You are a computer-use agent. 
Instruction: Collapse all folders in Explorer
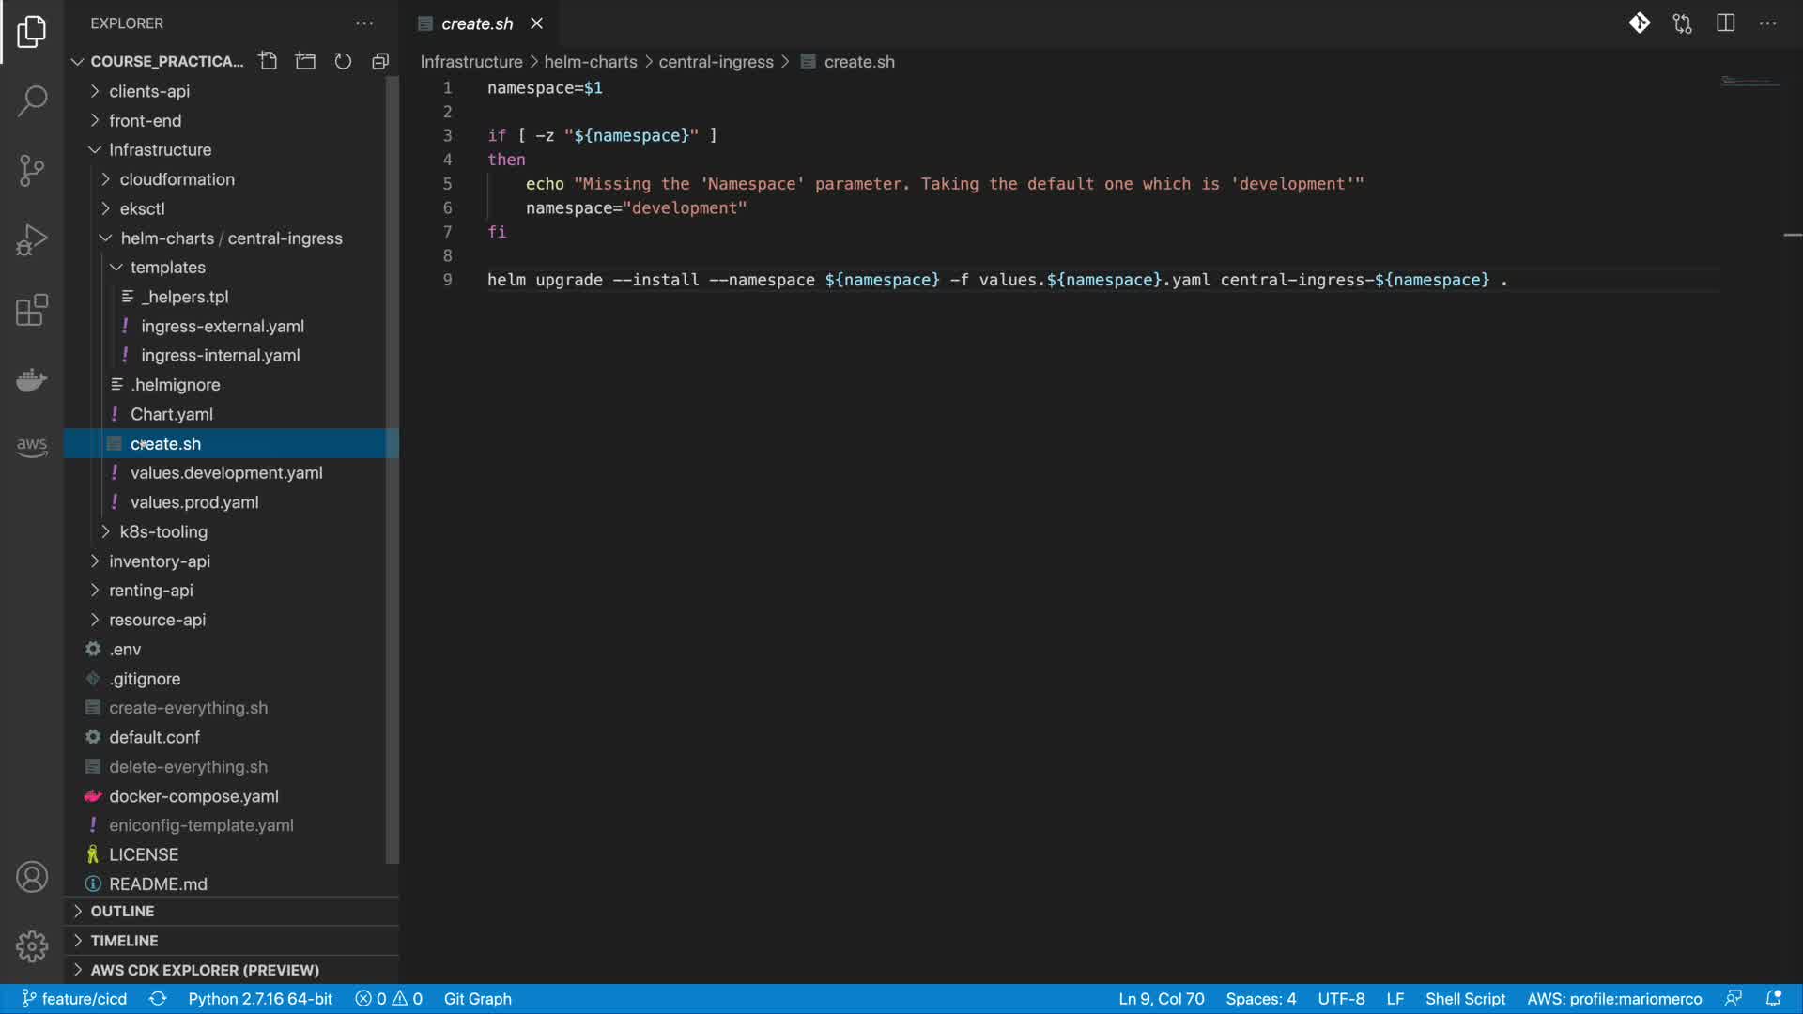(x=380, y=61)
